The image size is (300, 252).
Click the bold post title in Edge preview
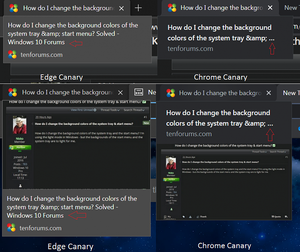click(x=84, y=124)
